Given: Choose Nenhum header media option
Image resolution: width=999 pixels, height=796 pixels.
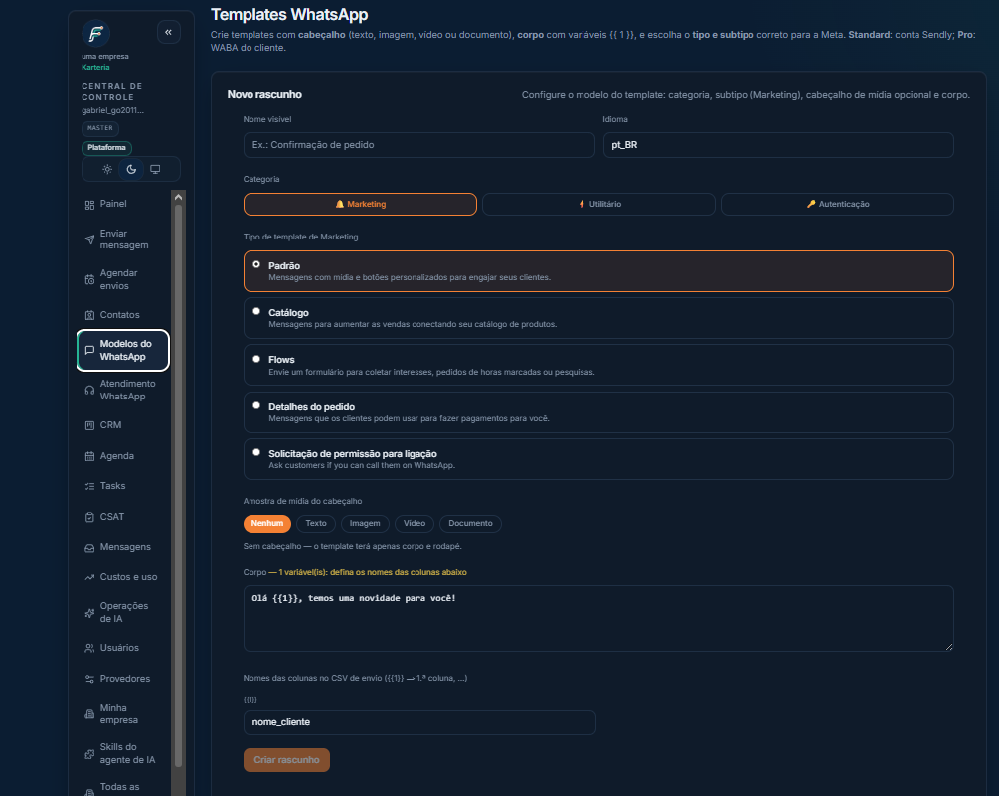Looking at the screenshot, I should click(x=267, y=524).
